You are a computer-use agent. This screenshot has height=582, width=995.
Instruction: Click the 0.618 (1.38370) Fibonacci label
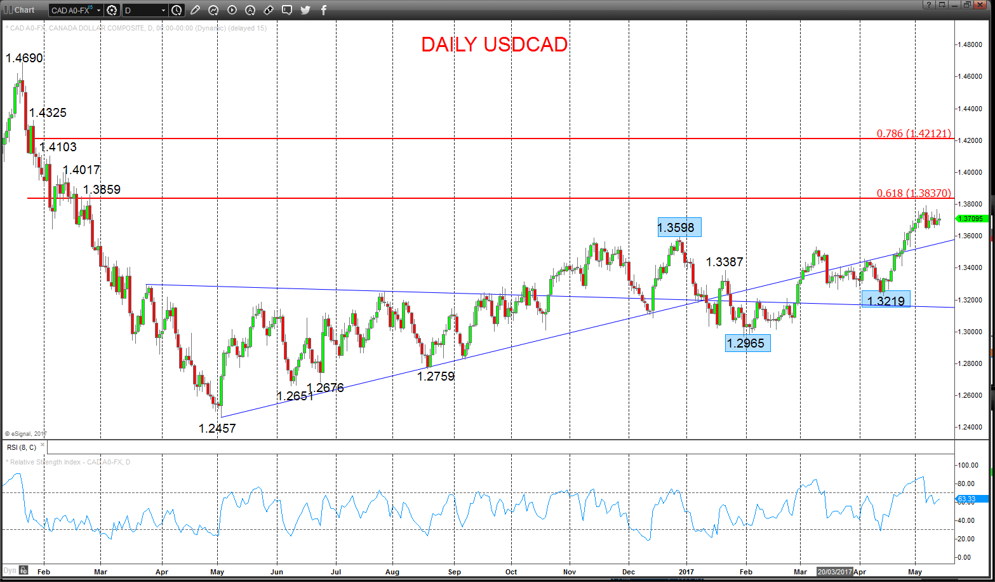pyautogui.click(x=914, y=193)
